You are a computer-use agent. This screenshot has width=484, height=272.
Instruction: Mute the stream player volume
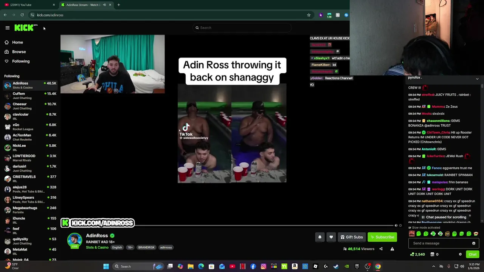click(396, 226)
